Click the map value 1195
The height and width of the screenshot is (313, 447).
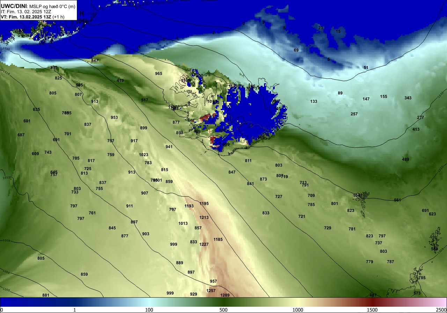tap(204, 204)
